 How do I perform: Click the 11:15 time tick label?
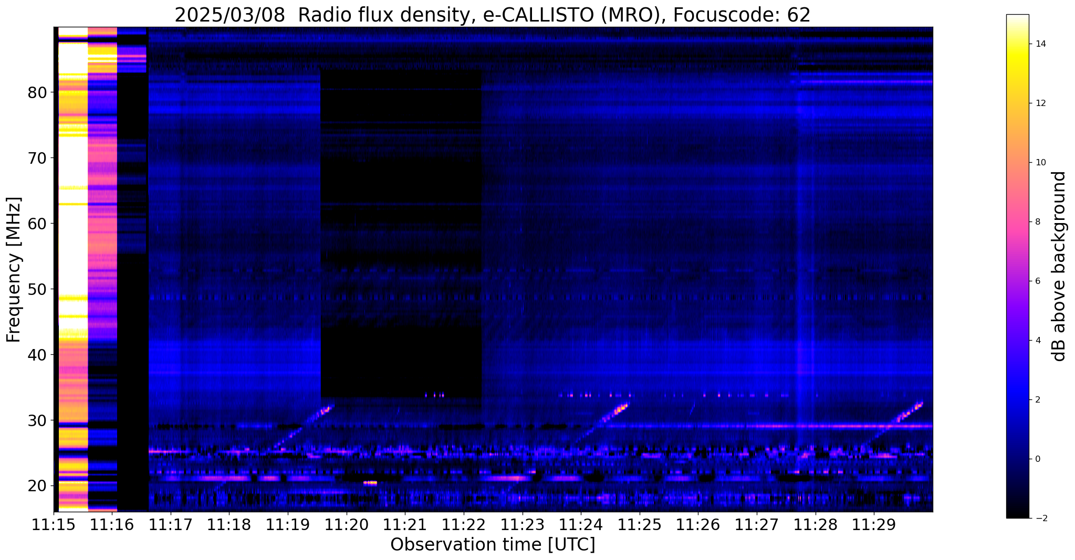[x=54, y=525]
